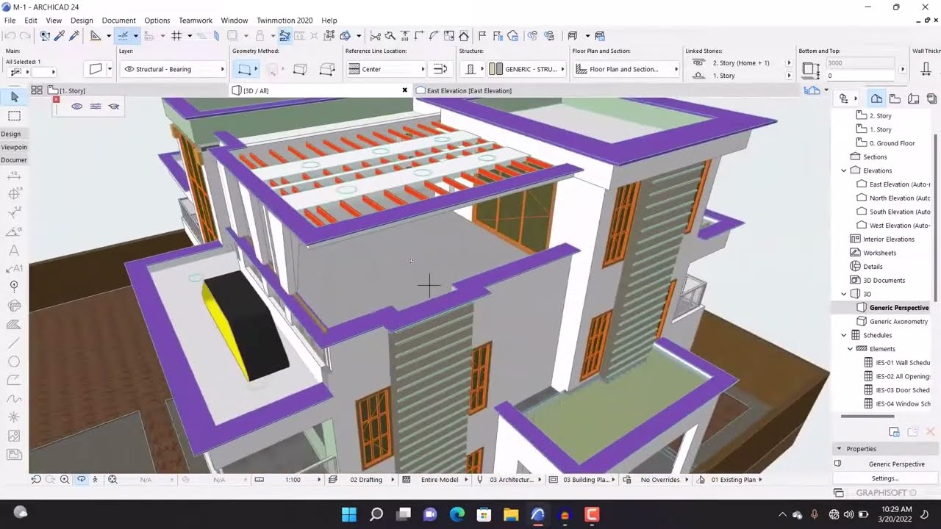Viewport: 941px width, 529px height.
Task: Open the Design menu
Action: coord(82,21)
